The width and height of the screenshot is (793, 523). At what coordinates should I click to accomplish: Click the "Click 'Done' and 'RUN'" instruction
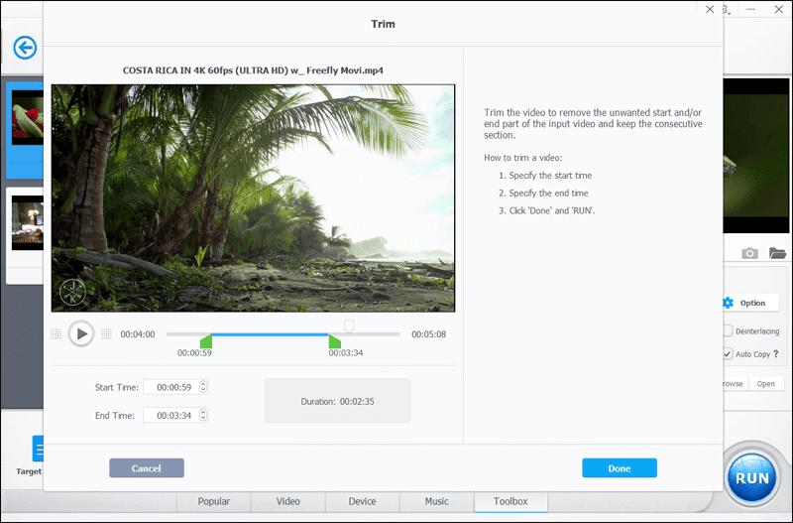552,210
